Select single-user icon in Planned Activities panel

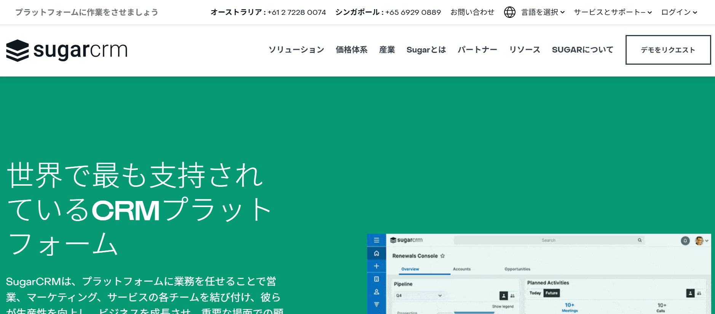[x=690, y=293]
